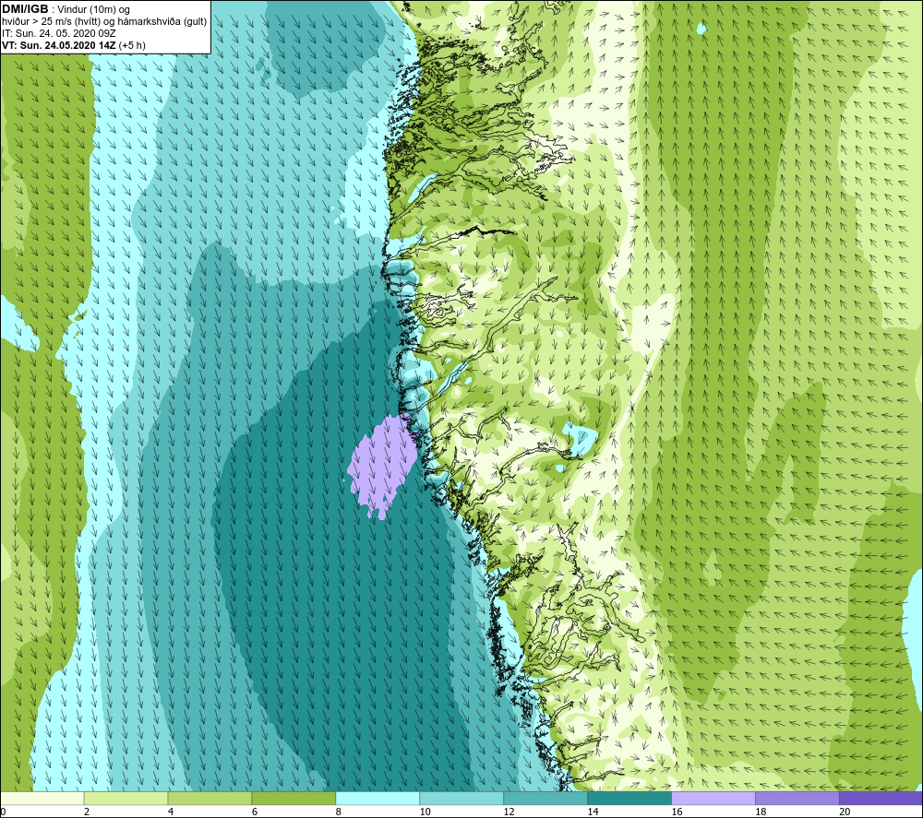Click legend tick label '4'

coord(171,812)
